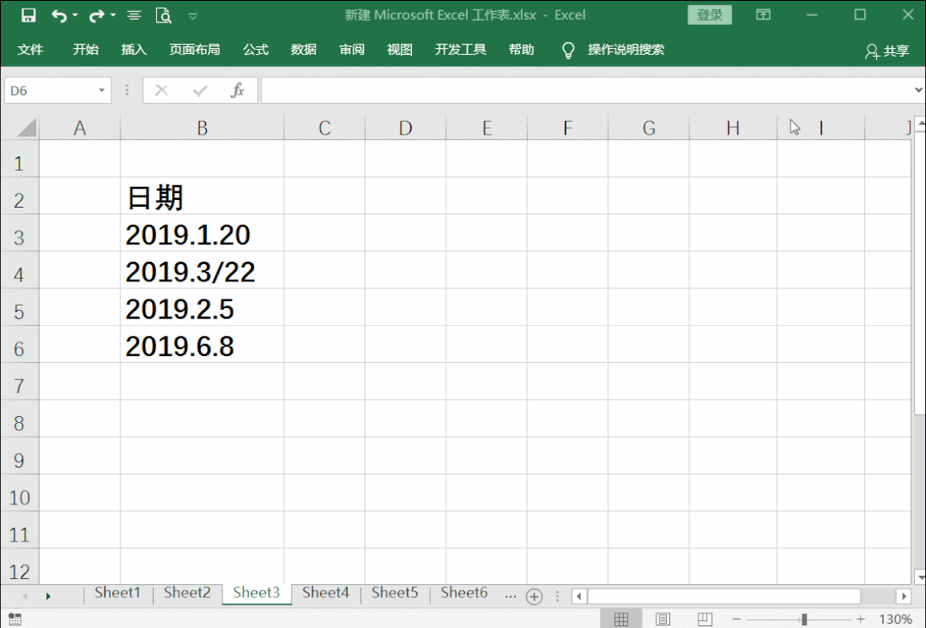The height and width of the screenshot is (628, 926).
Task: Switch to Page Break Preview icon
Action: (705, 619)
